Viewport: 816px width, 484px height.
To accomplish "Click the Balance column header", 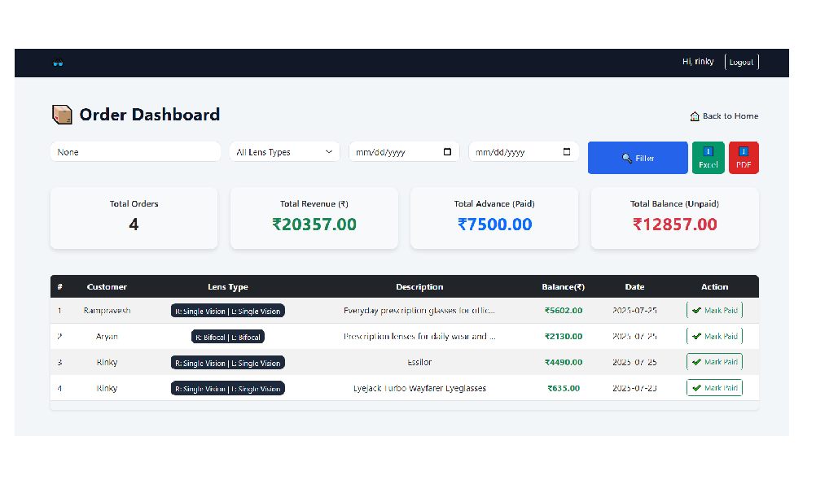I will pyautogui.click(x=563, y=286).
